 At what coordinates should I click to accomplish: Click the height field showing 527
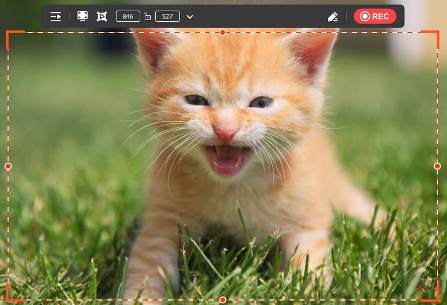click(167, 17)
